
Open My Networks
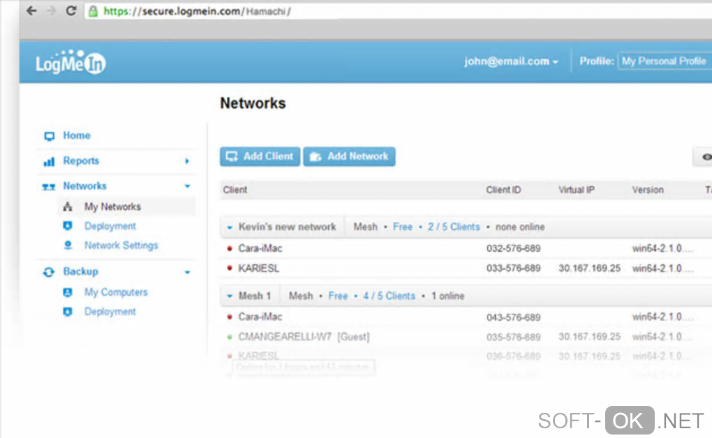pyautogui.click(x=112, y=207)
